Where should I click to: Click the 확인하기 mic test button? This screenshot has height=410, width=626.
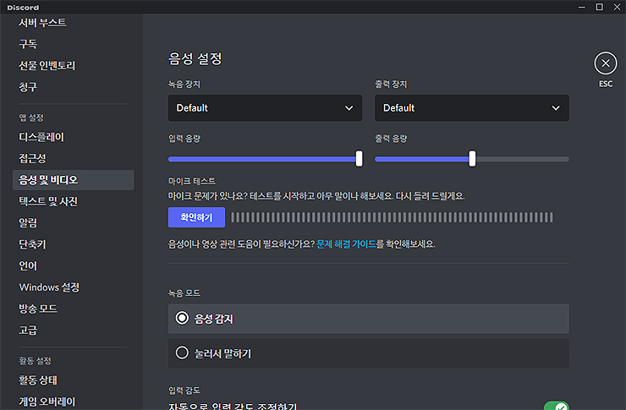[196, 217]
